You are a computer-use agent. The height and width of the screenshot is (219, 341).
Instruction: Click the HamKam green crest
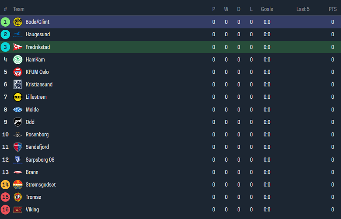[x=18, y=59]
